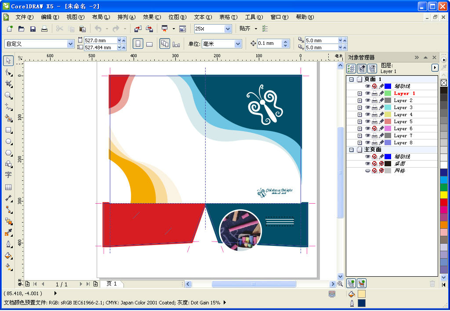The width and height of the screenshot is (450, 311).
Task: Open the zoom level dropdown showing 25%
Action: 228,28
